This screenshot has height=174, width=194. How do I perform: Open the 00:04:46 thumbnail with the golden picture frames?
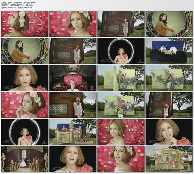tap(169, 159)
